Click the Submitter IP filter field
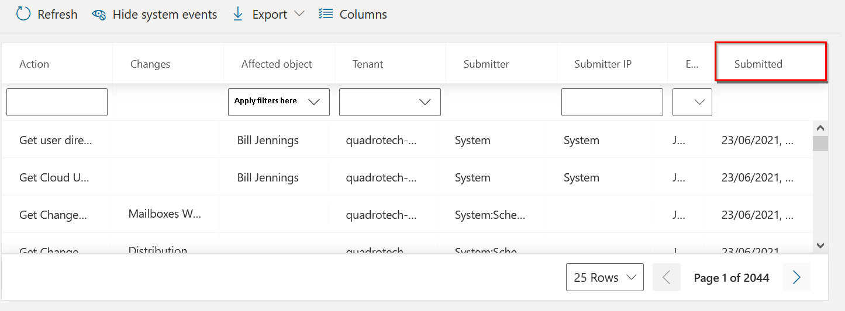This screenshot has width=845, height=311. (612, 102)
